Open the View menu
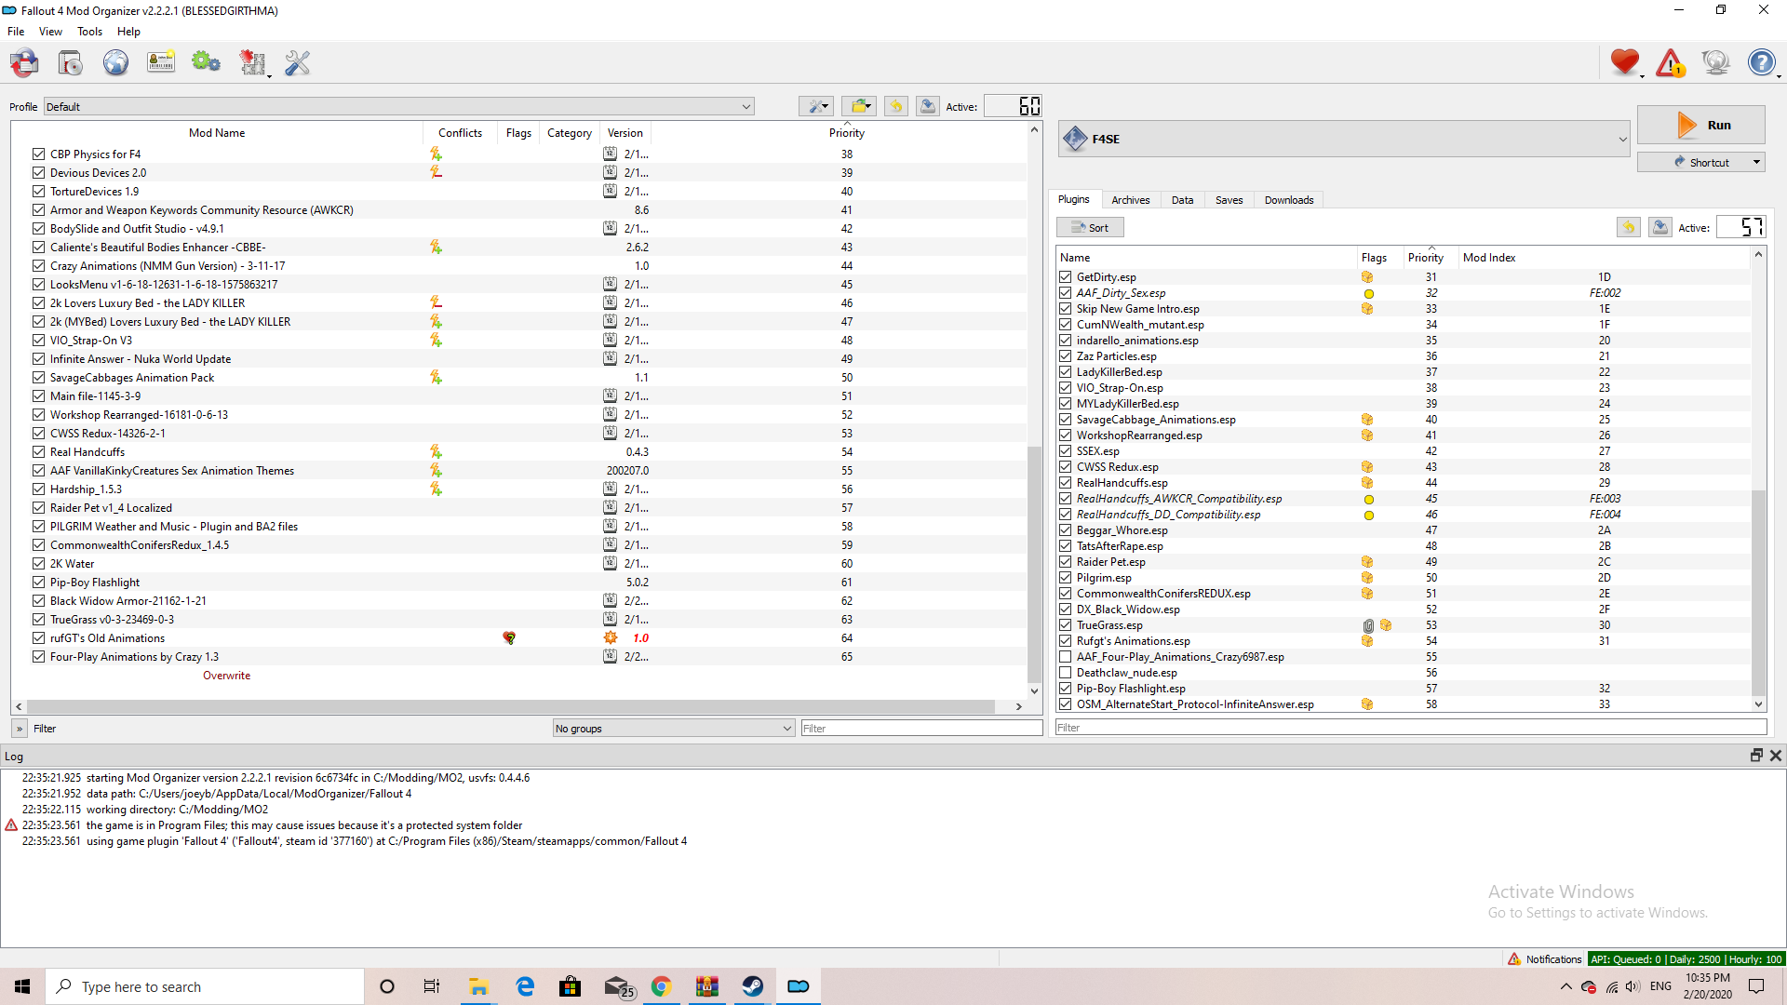Screen dimensions: 1787x1005 coord(50,32)
